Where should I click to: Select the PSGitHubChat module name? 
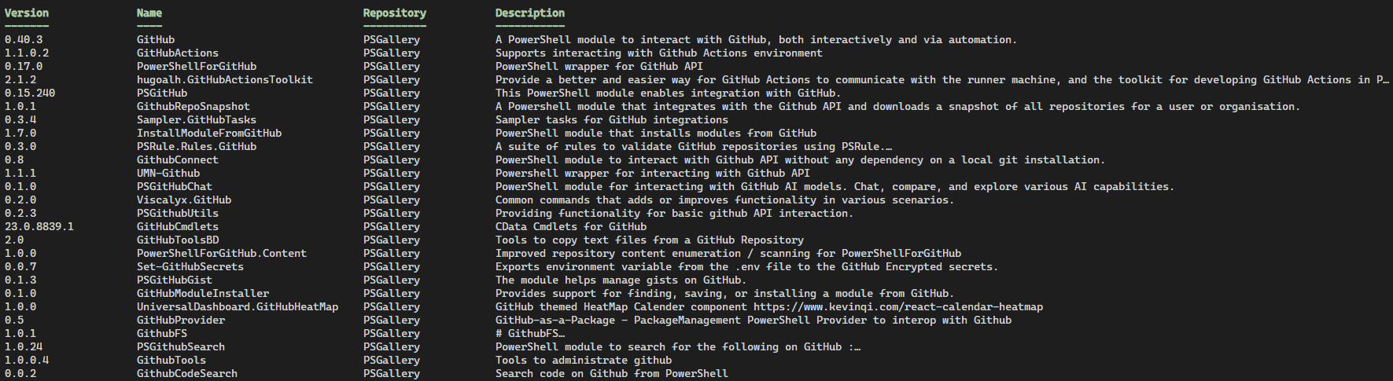tap(174, 187)
